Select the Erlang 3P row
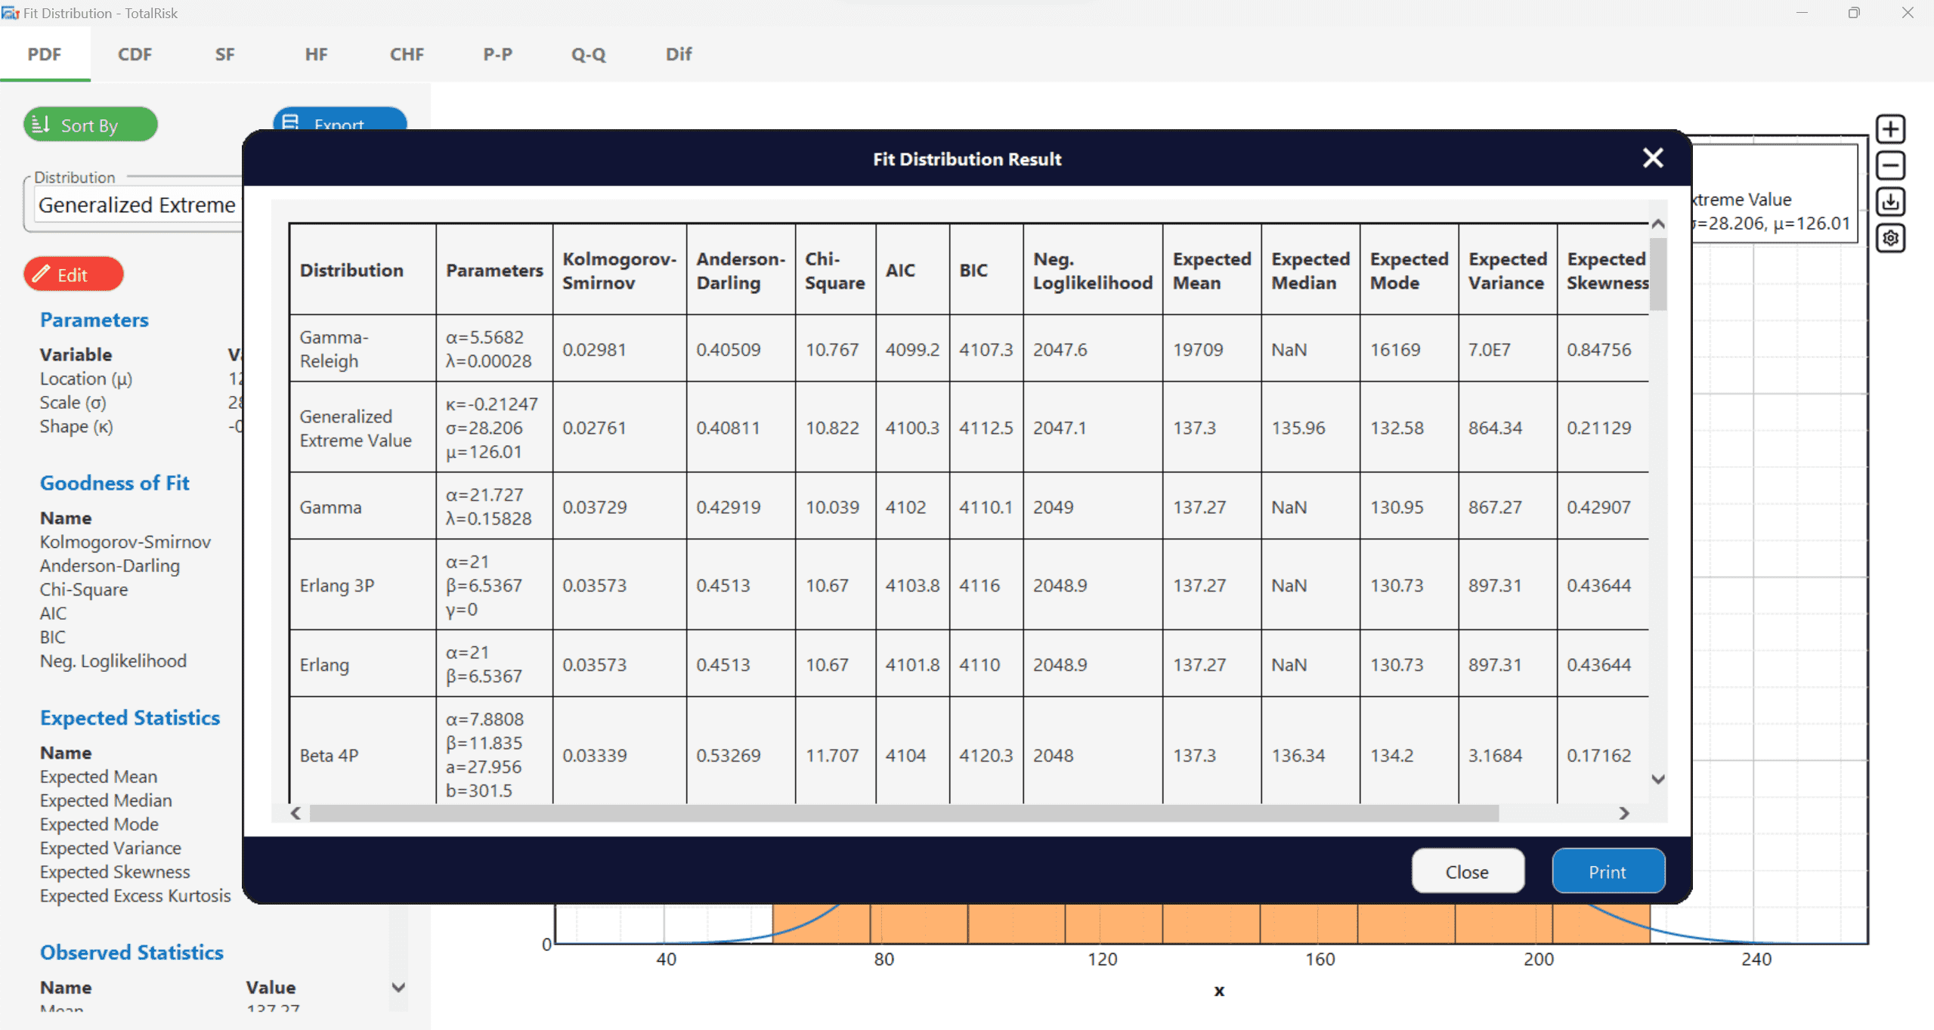 [x=969, y=585]
